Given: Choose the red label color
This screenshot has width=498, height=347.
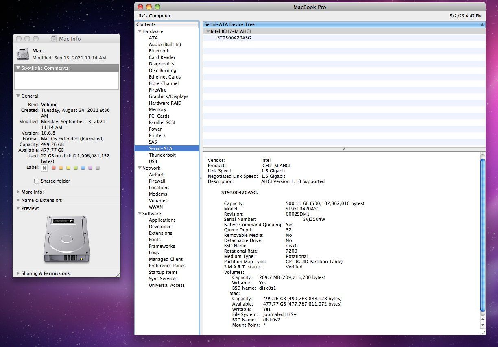Looking at the screenshot, I should [x=54, y=168].
